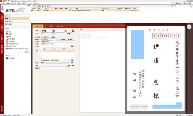Click into the 住所 3 input field

55,46
